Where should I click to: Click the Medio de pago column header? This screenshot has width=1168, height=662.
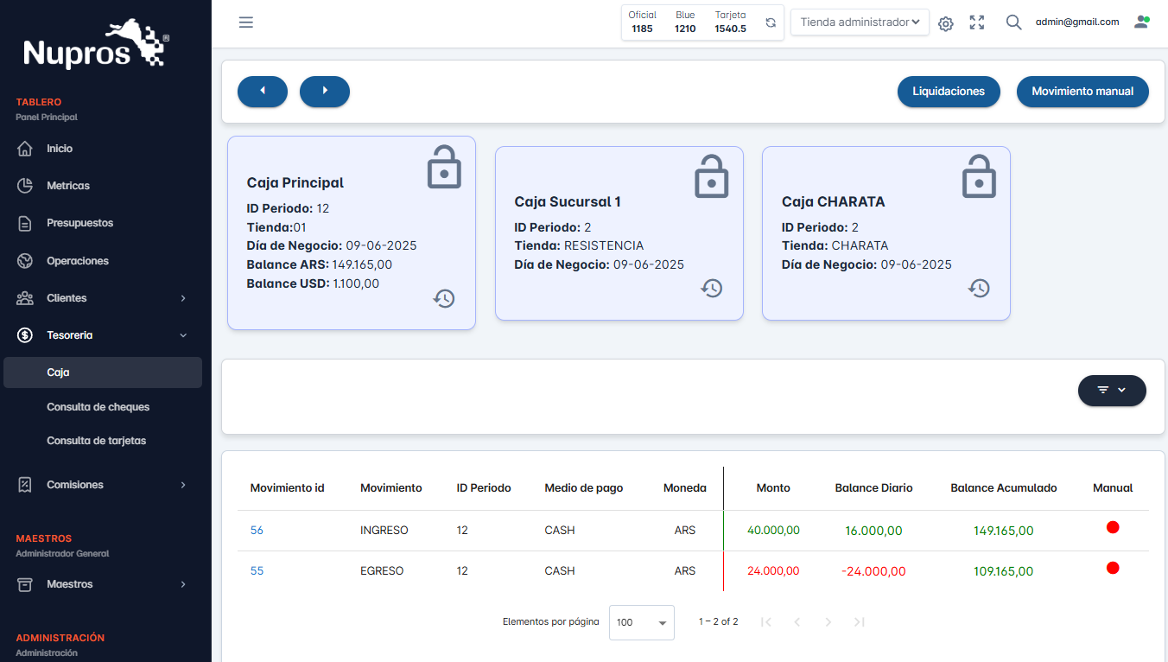tap(584, 488)
